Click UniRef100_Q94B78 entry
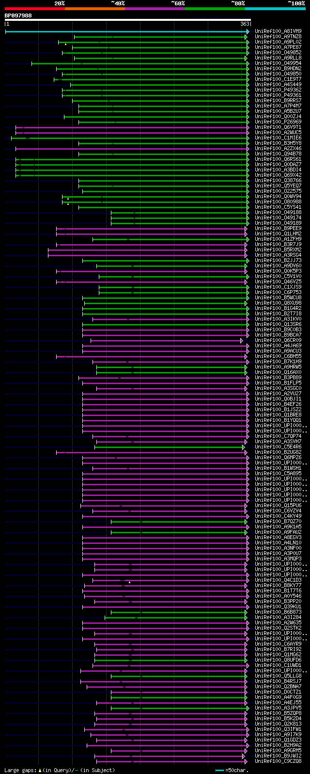 (x=278, y=154)
